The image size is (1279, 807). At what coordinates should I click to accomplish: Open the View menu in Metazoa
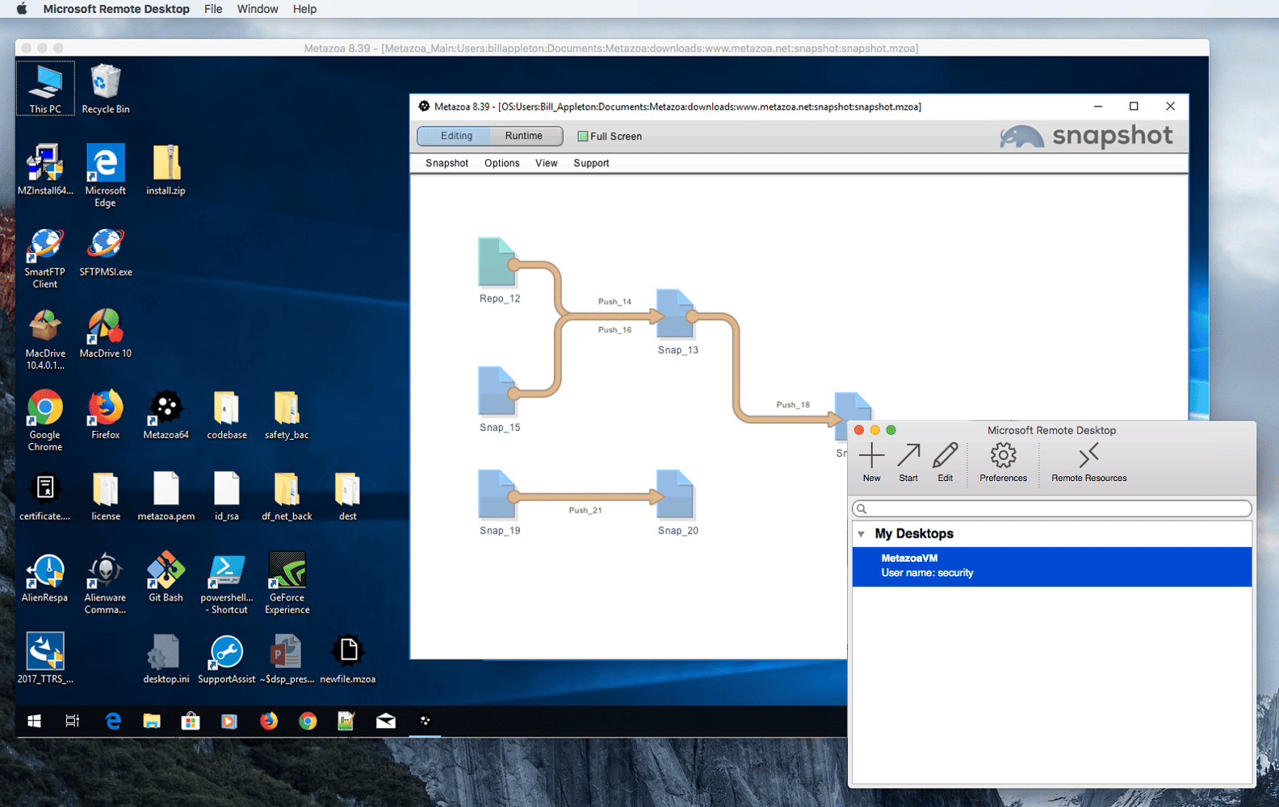(x=546, y=163)
